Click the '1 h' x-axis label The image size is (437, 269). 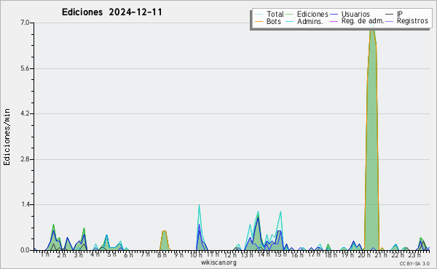(45, 255)
